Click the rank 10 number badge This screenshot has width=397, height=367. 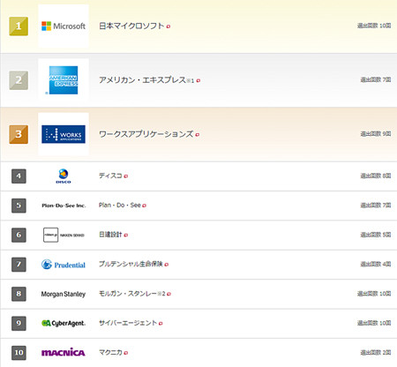[x=19, y=353]
